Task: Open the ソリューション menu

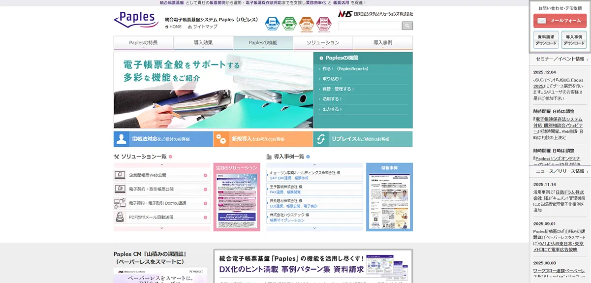Action: click(x=323, y=43)
